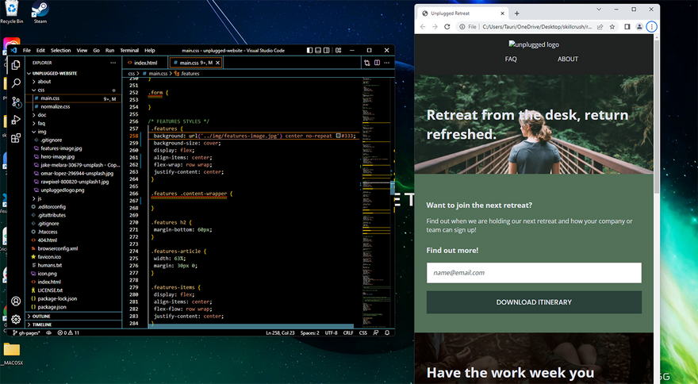Screen dimensions: 698x384
Task: Expand the OUTLINE section
Action: click(41, 316)
